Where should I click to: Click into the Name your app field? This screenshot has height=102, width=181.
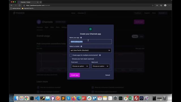[x=90, y=42]
